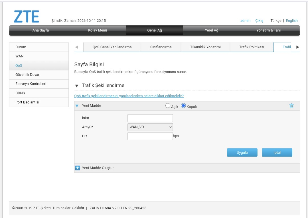Open Durum in the sidebar
The image size is (308, 218).
click(39, 47)
